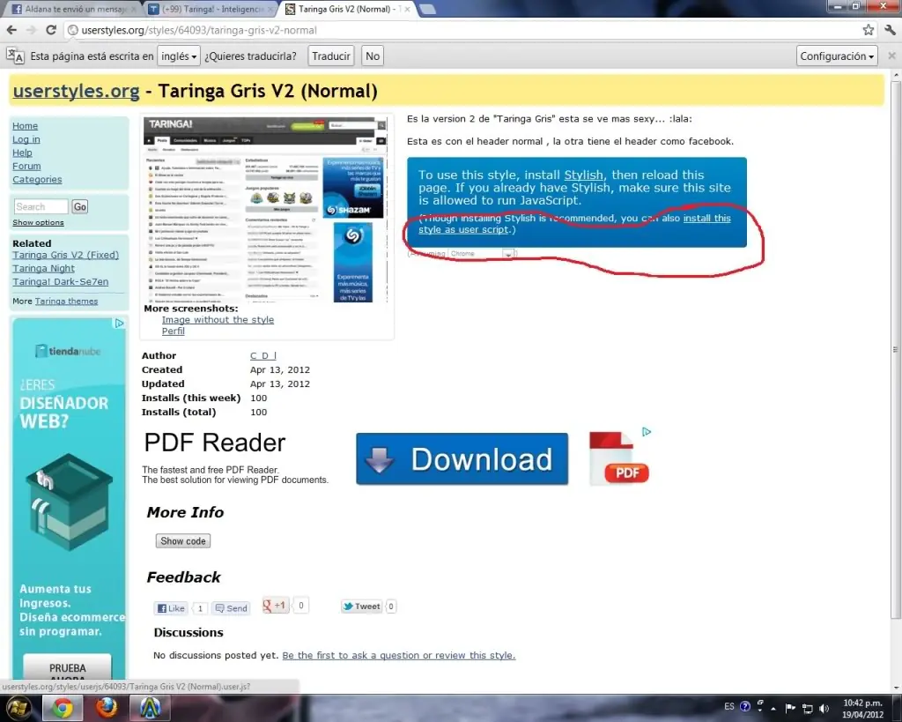Open the language dropdown showing inglés
This screenshot has height=722, width=902.
(x=179, y=56)
